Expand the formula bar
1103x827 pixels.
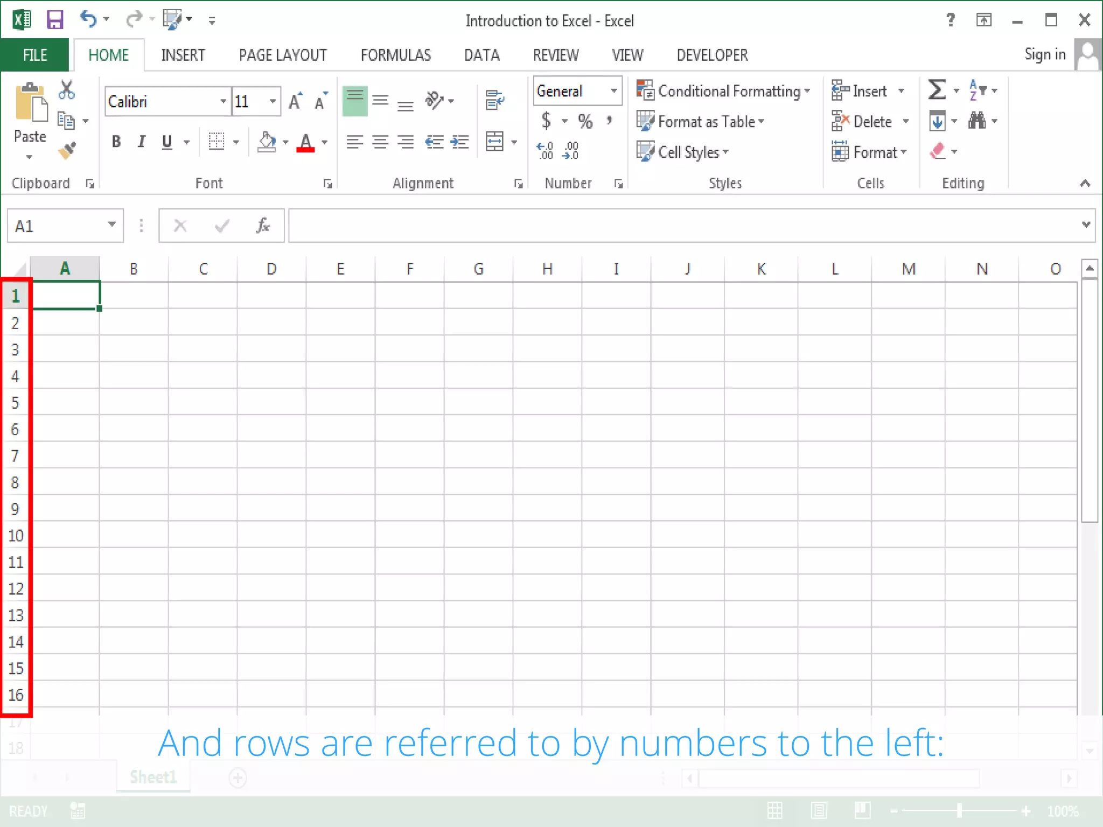tap(1086, 224)
